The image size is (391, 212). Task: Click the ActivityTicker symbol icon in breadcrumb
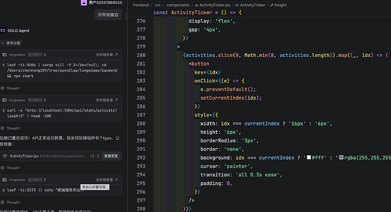click(237, 5)
